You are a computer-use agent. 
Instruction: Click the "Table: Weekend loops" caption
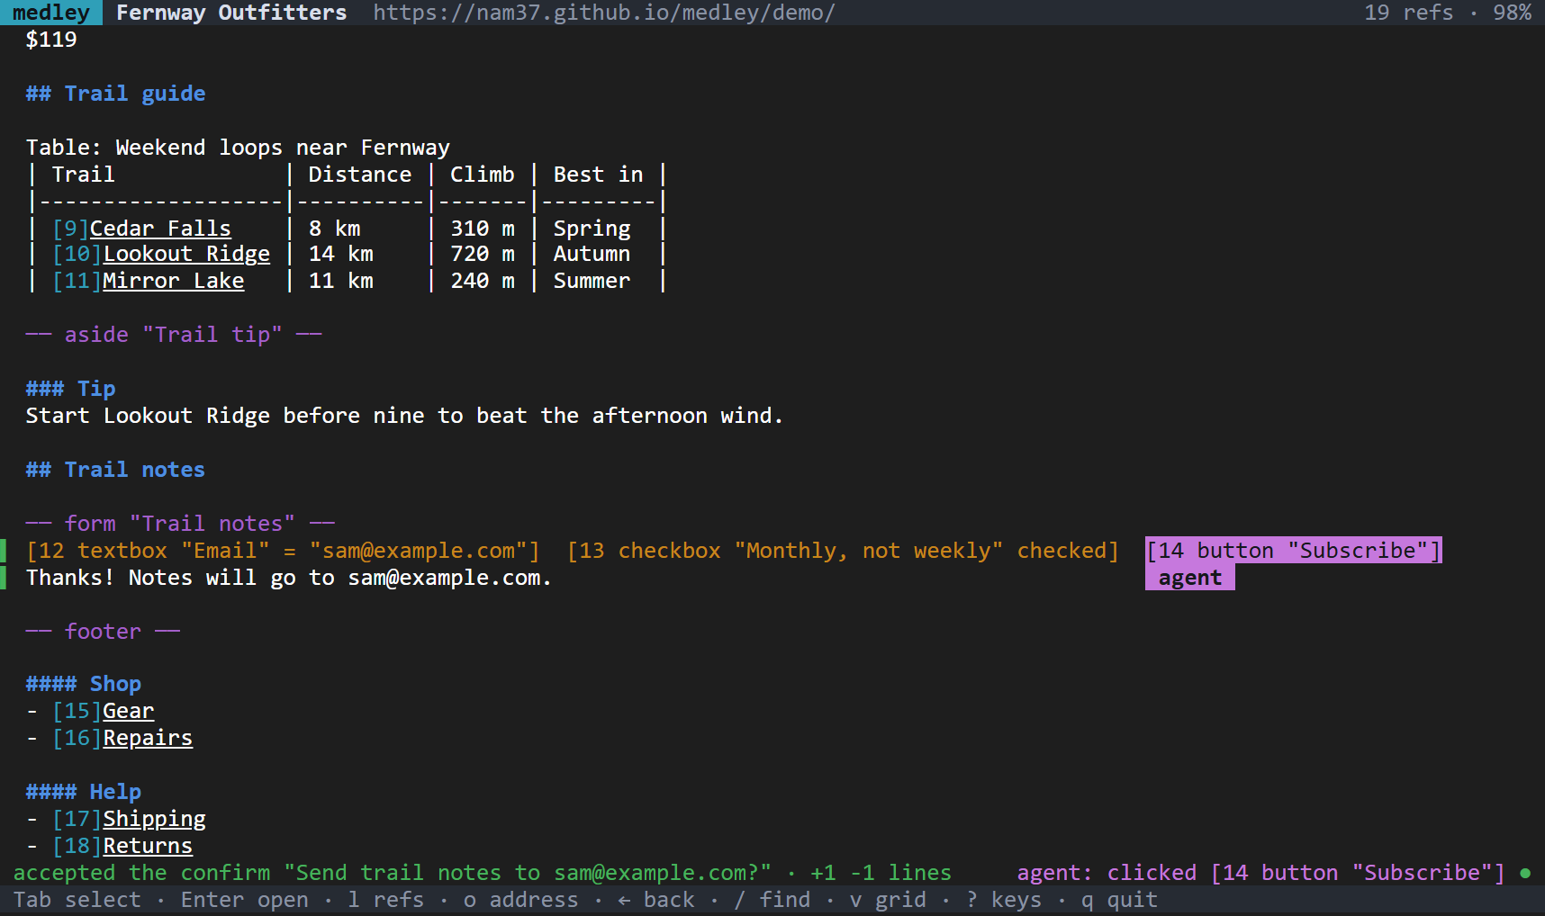238,148
